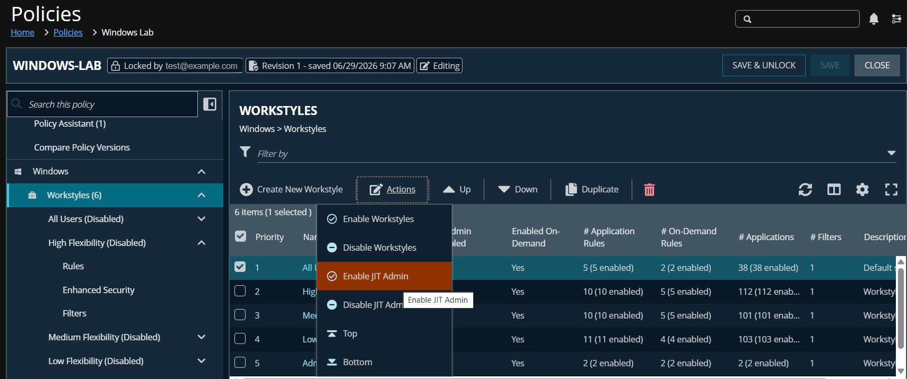This screenshot has width=907, height=379.
Task: Click the search icon in policy search
Action: tap(17, 104)
